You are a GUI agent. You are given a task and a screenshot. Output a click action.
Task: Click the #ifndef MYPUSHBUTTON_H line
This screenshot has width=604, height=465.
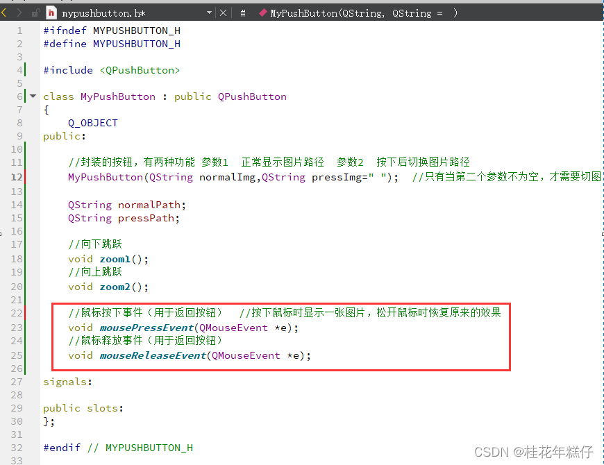112,31
